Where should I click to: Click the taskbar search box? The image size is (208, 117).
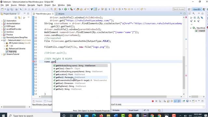[34, 115]
